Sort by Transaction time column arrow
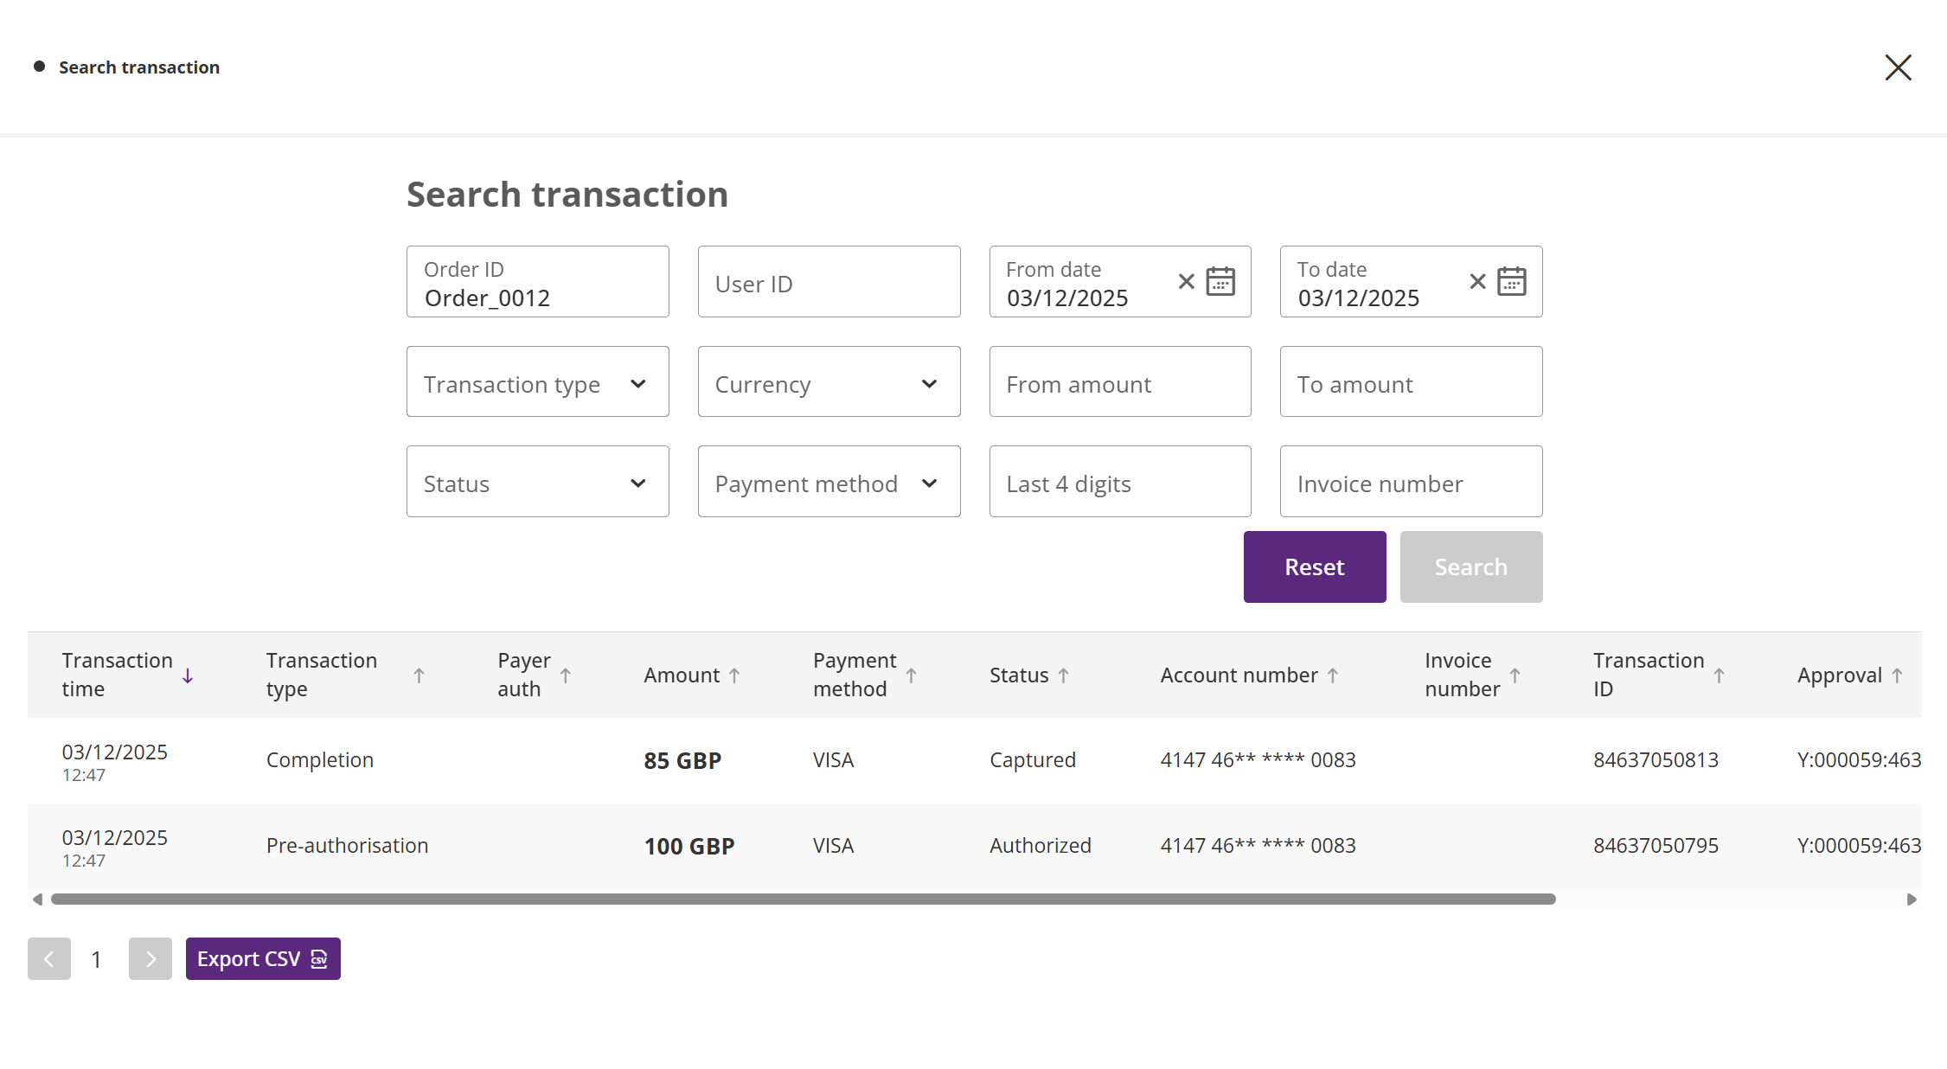1947x1069 pixels. click(188, 675)
